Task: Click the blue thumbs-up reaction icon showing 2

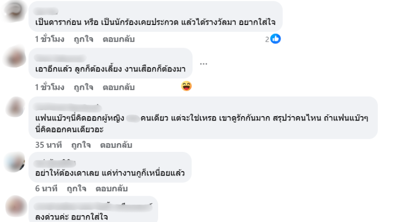Action: coord(276,39)
